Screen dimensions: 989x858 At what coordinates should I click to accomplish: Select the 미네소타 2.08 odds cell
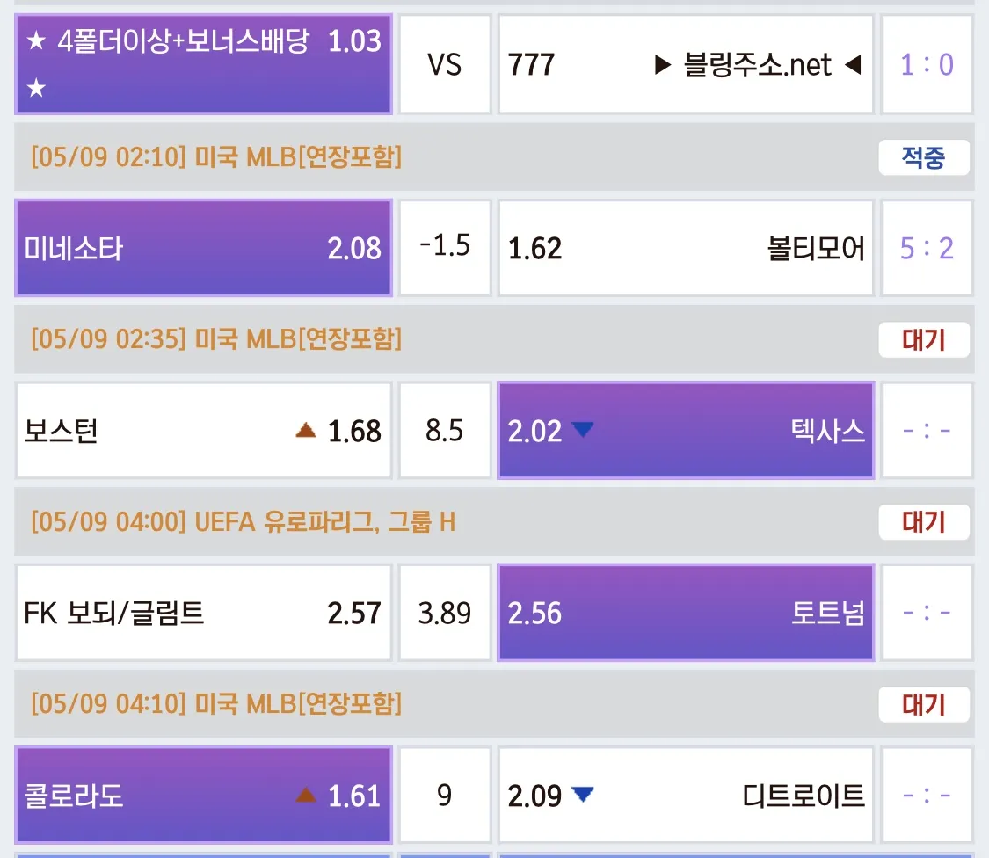coord(204,248)
